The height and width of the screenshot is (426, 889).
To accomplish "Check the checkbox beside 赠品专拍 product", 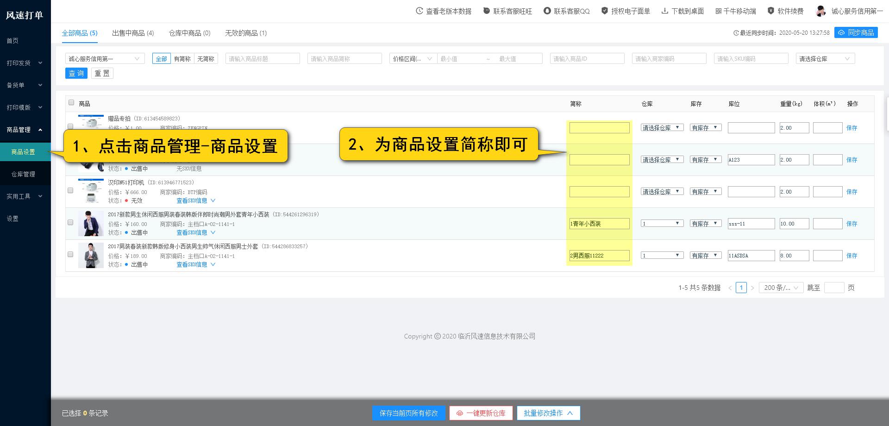I will tap(70, 126).
